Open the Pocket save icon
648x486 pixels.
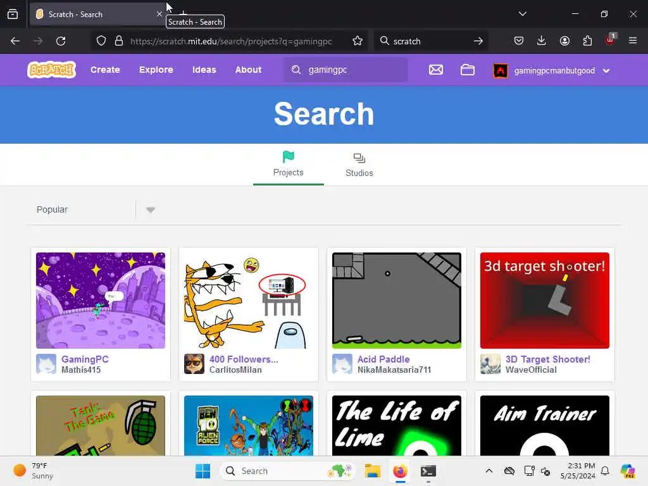[x=519, y=40]
